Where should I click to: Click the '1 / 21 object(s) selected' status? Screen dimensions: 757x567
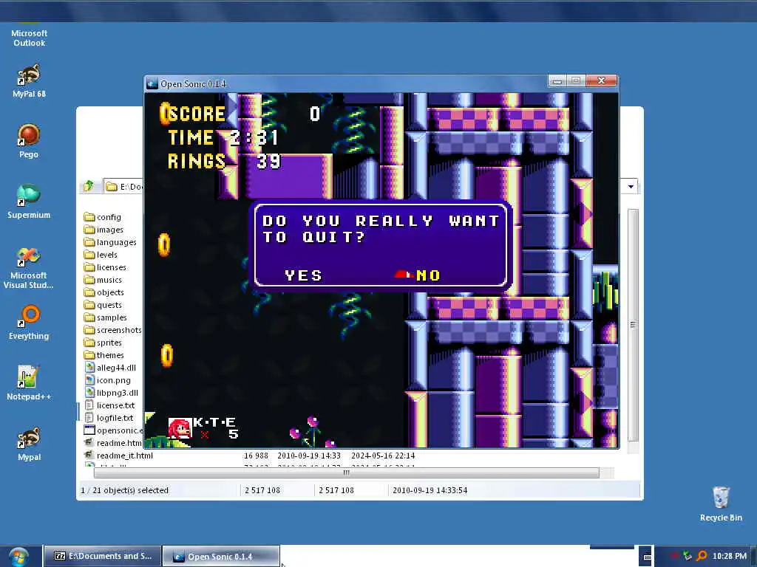(x=124, y=490)
